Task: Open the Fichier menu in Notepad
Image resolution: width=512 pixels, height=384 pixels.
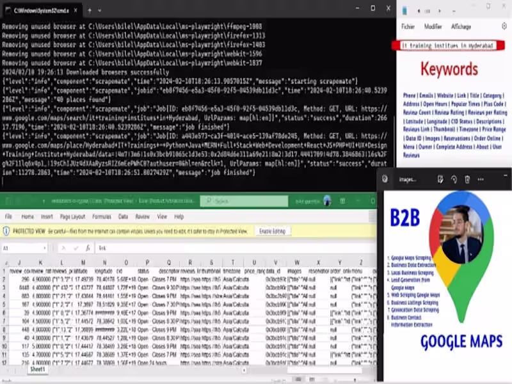Action: point(408,27)
